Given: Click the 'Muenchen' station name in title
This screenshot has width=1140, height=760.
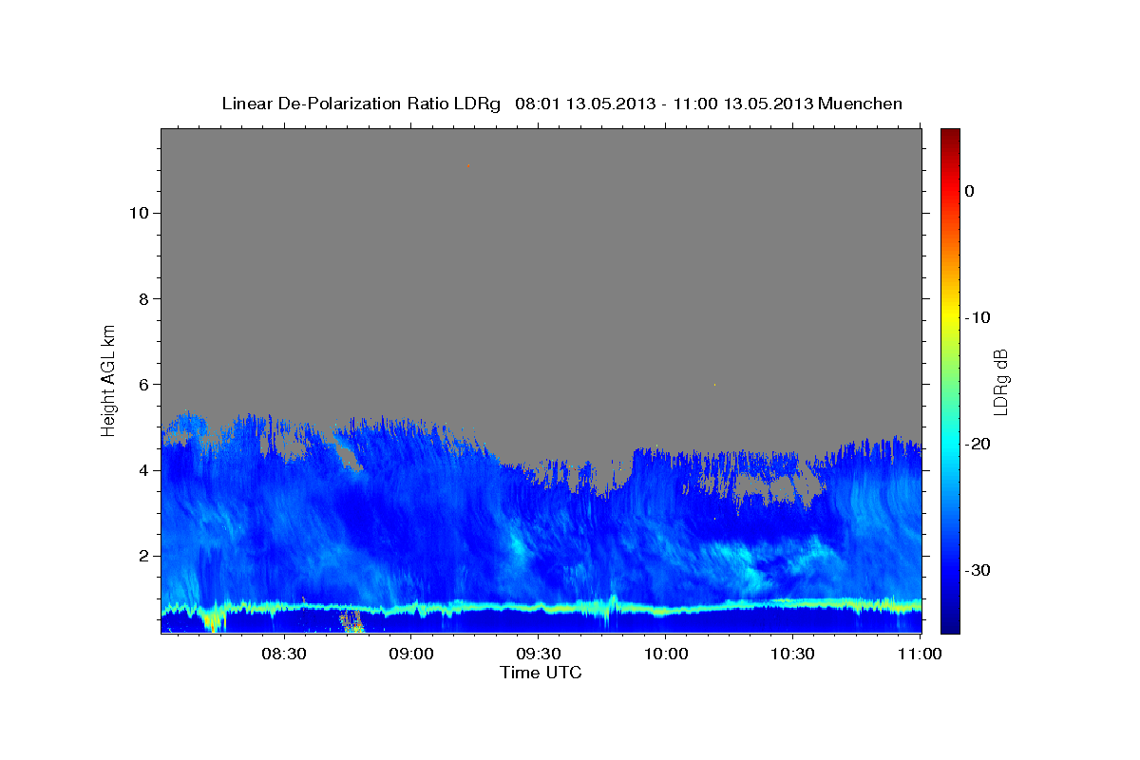Looking at the screenshot, I should (859, 104).
